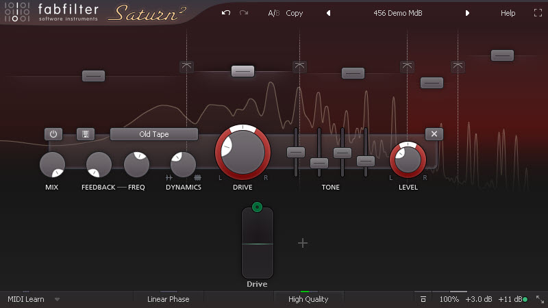Click the second Tone slider handle
Screen dimensions: 548x308
319,163
